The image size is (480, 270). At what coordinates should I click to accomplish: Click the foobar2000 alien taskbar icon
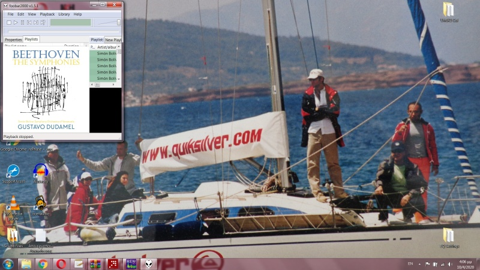149,264
